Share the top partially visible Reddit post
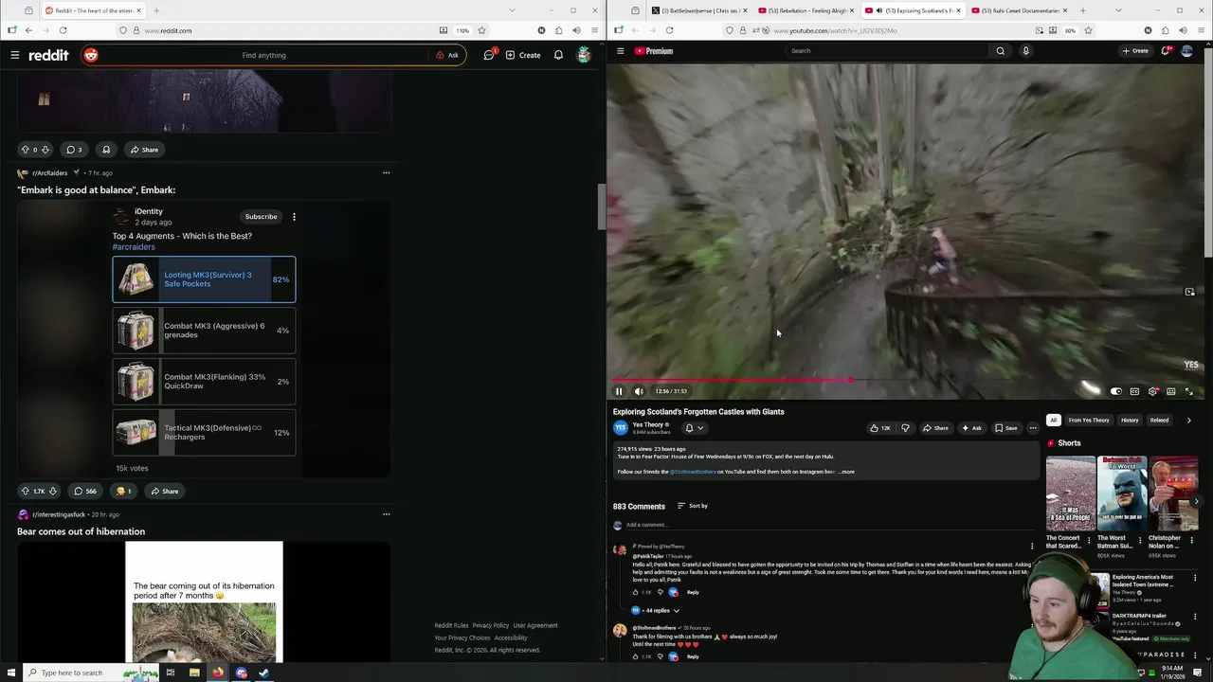 coord(144,150)
